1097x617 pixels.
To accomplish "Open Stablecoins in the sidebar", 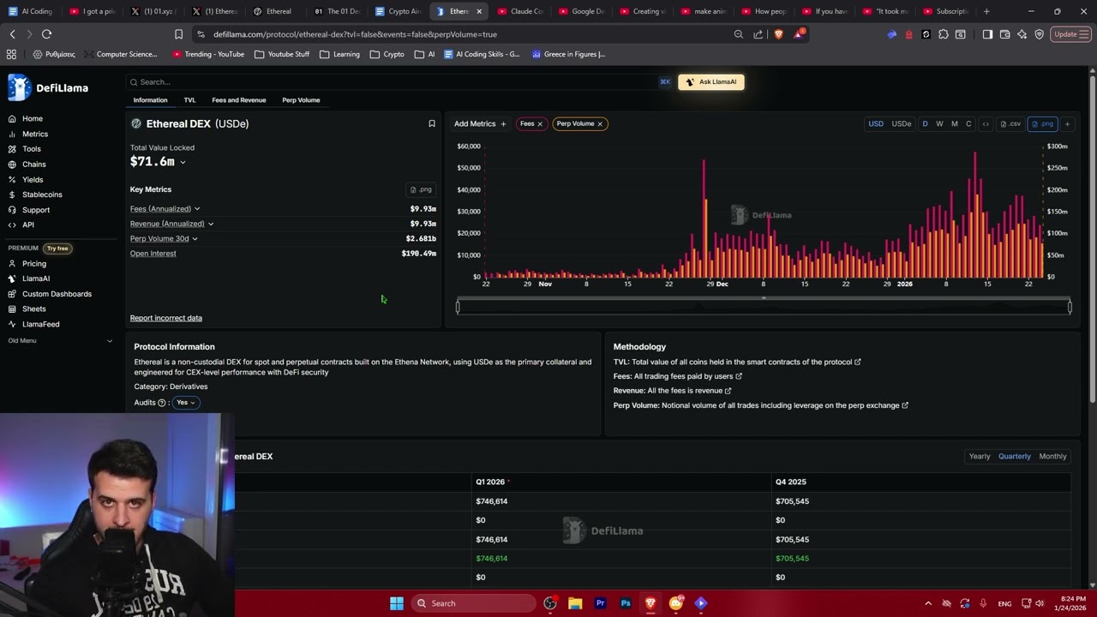I will tap(42, 195).
